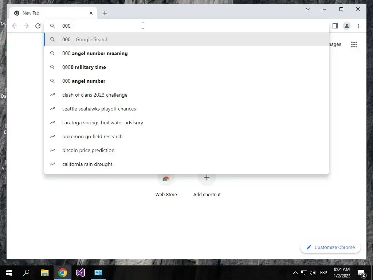Screen dimensions: 373x280
Task: Pick trending seattle seahawks playoff chances
Action: [187, 109]
